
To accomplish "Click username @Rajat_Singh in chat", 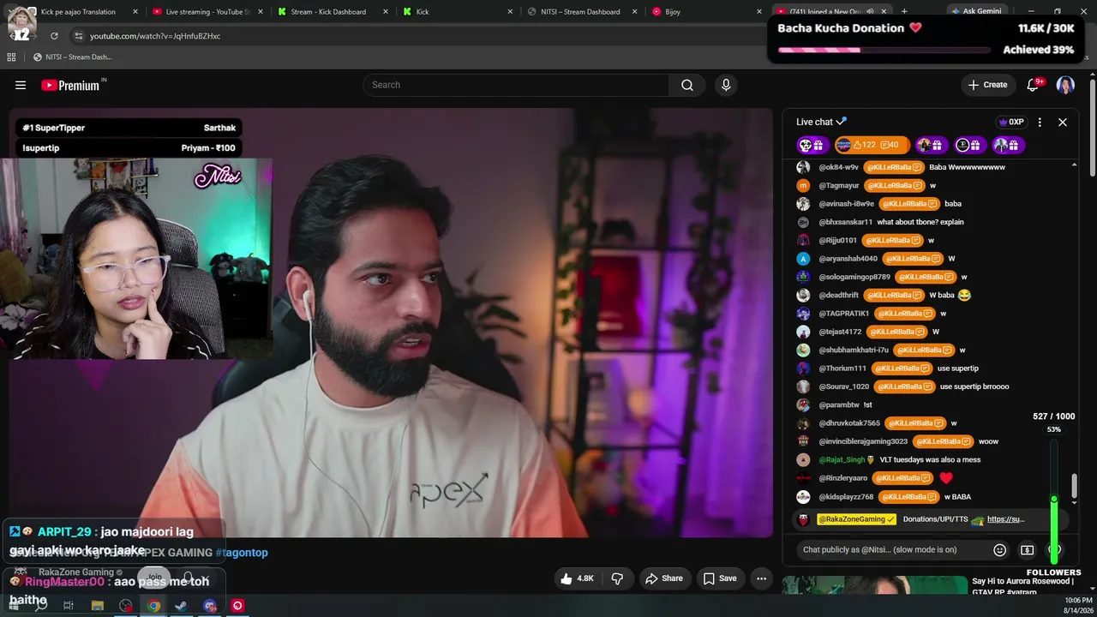I will coord(842,460).
